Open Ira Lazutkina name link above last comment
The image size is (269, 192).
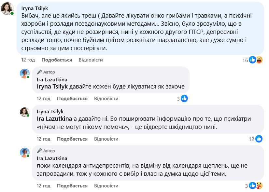point(52,158)
